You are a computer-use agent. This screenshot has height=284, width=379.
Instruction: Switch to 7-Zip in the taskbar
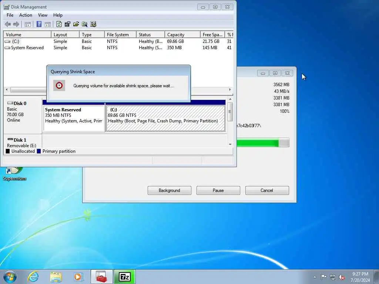[x=125, y=277]
